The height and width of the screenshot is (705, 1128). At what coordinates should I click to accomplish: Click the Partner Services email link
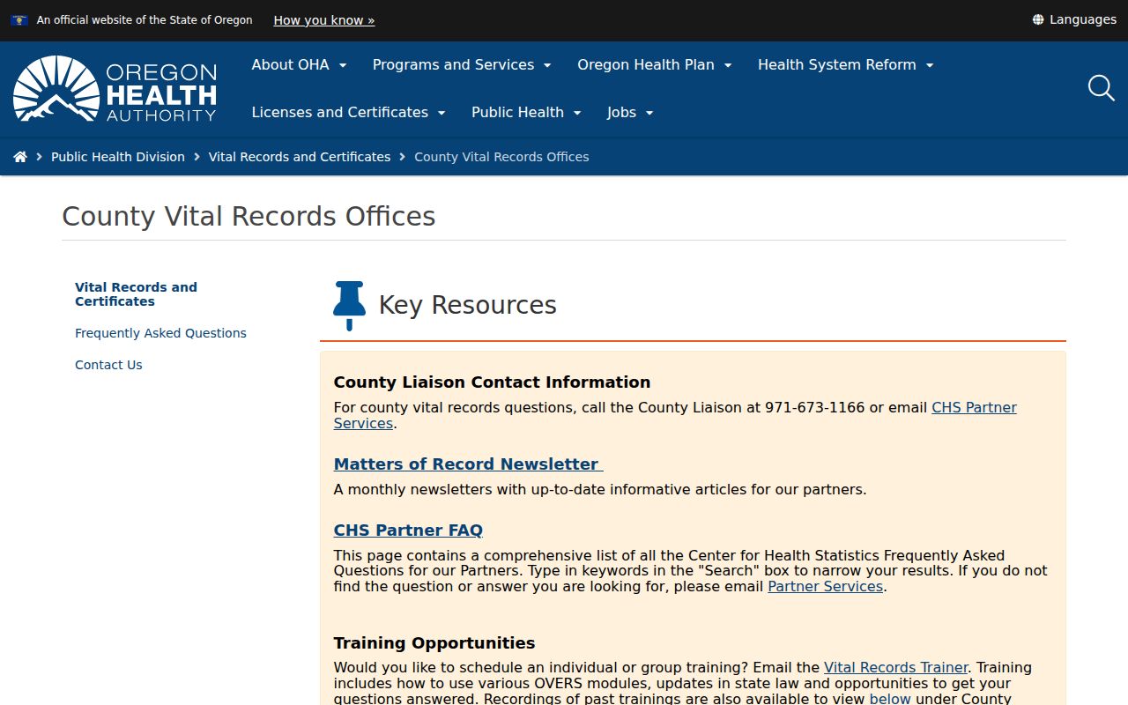tap(825, 587)
